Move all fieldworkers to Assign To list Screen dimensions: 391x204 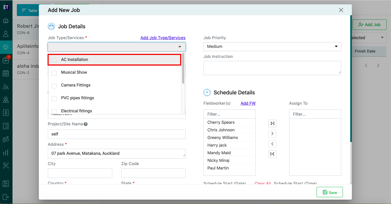click(272, 123)
